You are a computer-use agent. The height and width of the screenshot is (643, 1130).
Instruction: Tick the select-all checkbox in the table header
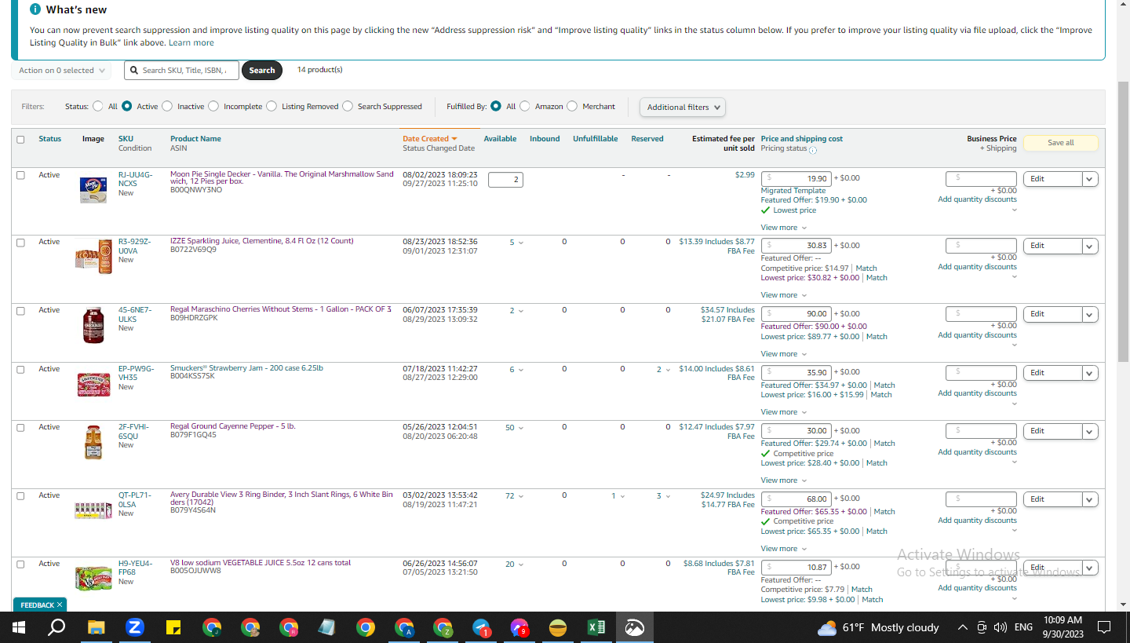[20, 140]
